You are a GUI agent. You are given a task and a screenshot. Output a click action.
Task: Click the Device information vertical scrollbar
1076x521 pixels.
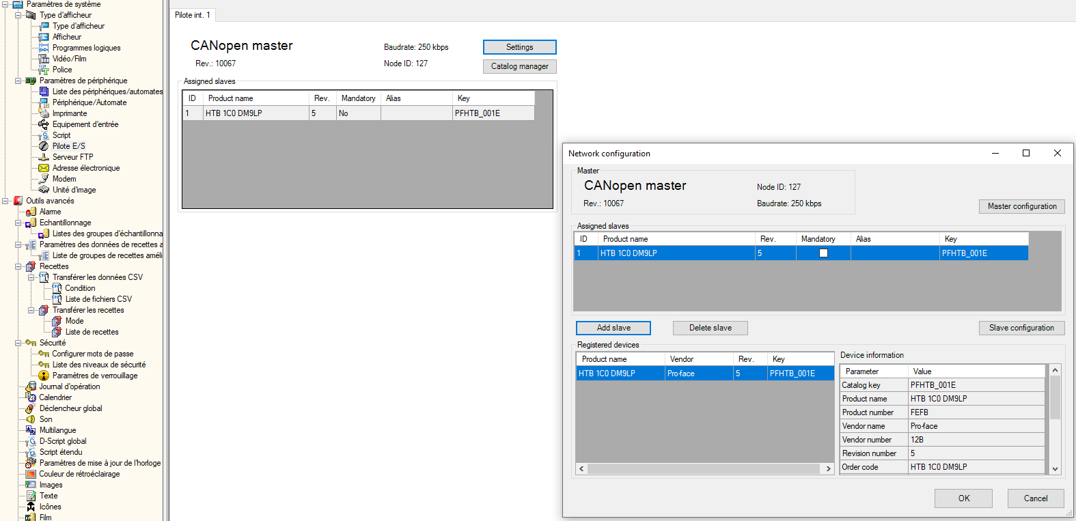(x=1055, y=418)
